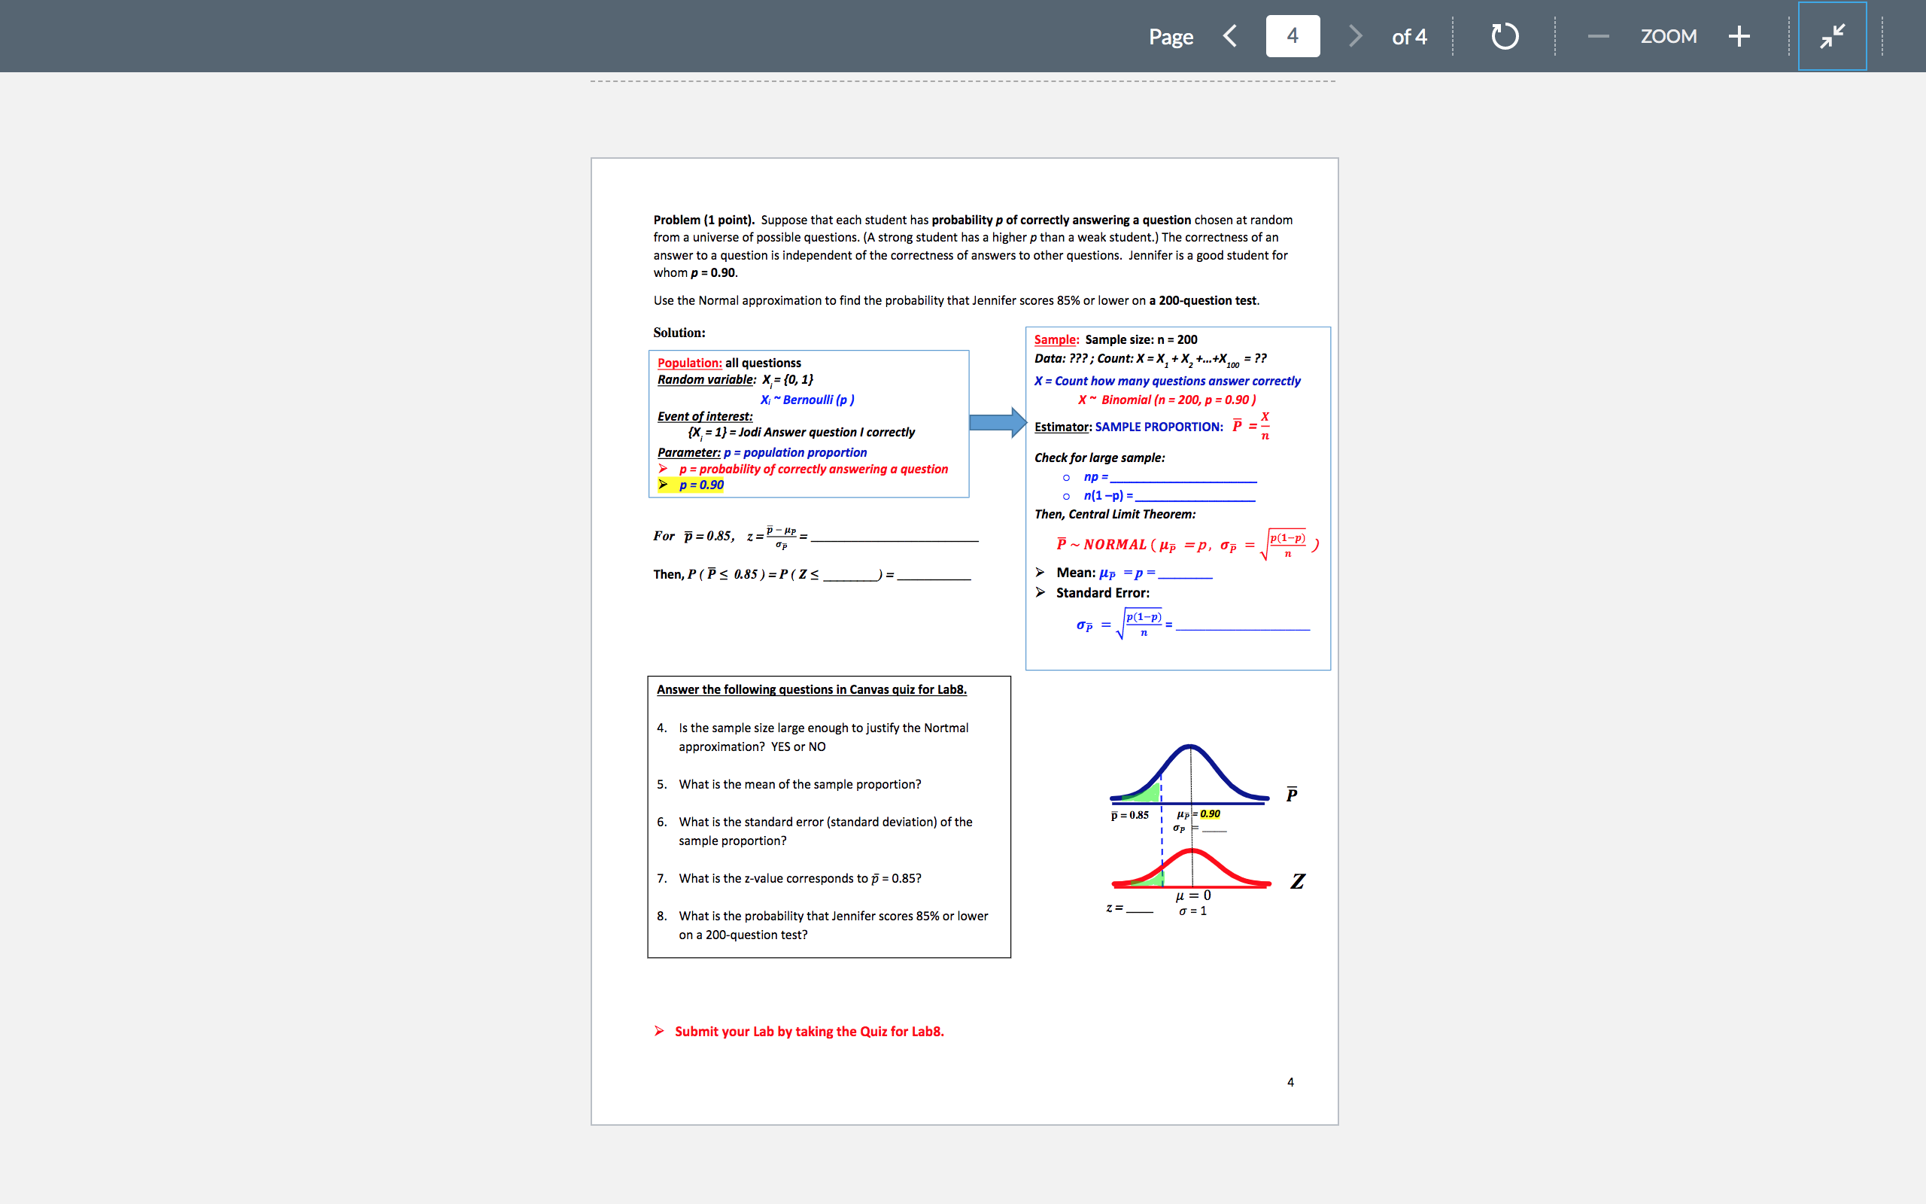The height and width of the screenshot is (1204, 1926).
Task: Go to the previous page with left chevron
Action: [1229, 36]
